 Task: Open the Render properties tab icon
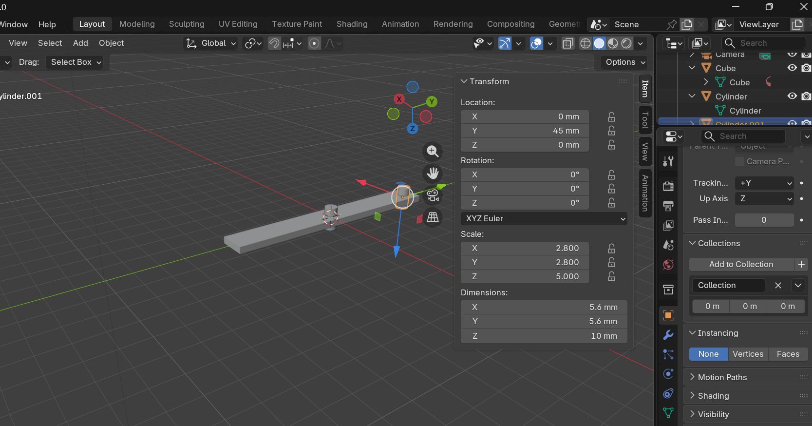668,186
